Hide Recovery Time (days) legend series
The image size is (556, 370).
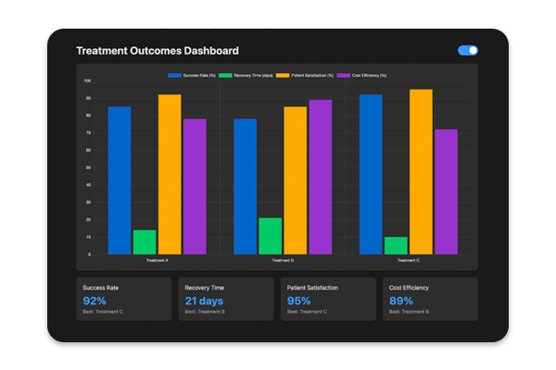[246, 76]
